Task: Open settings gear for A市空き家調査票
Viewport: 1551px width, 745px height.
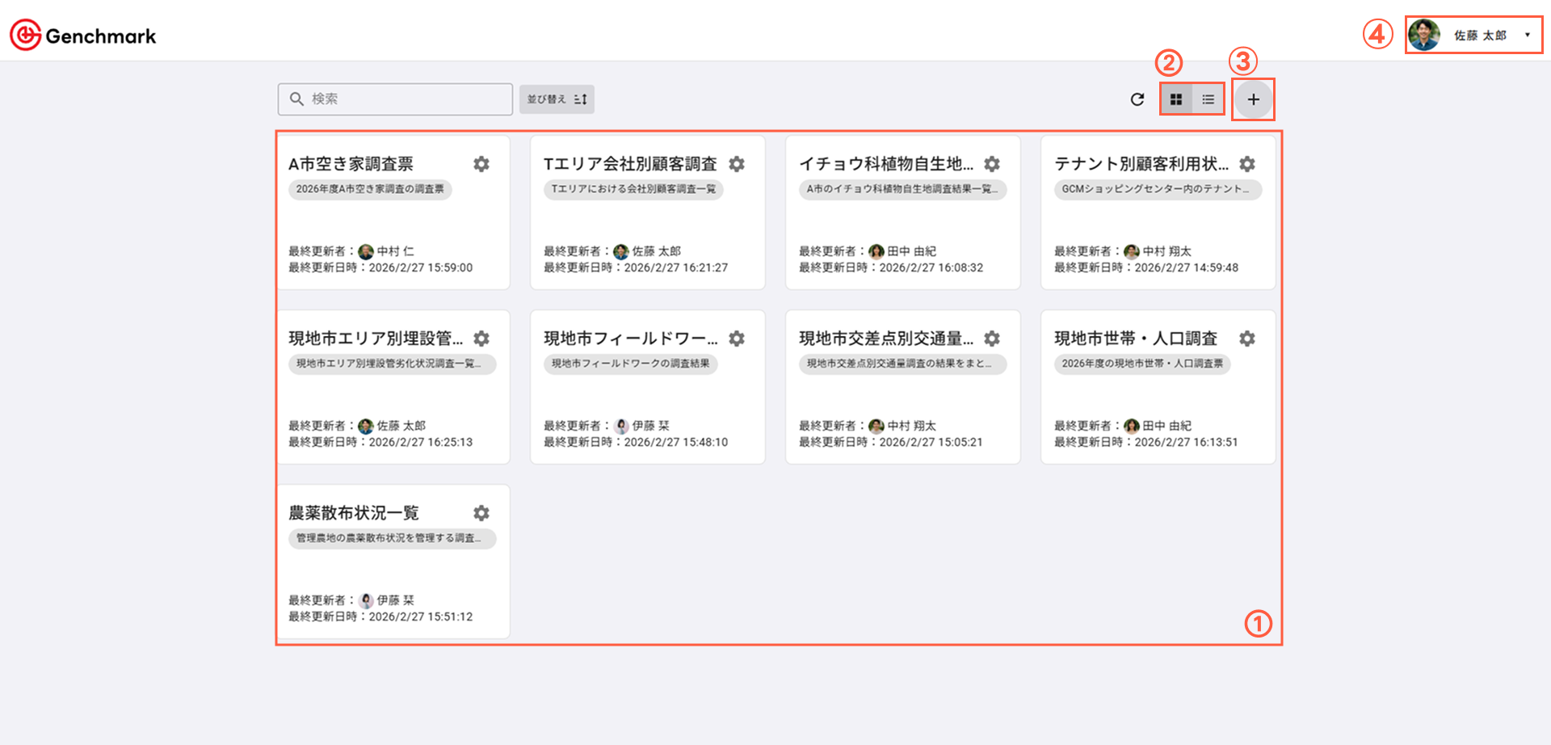Action: [481, 164]
